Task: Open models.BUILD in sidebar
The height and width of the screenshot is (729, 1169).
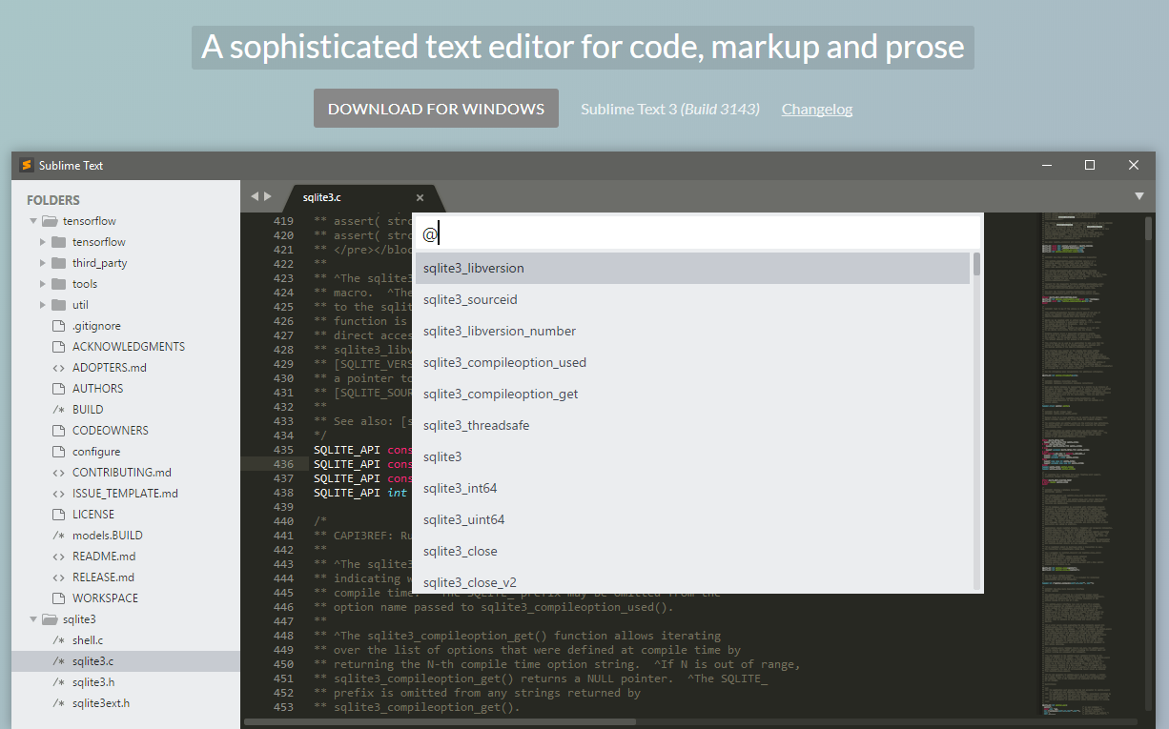Action: 108,536
